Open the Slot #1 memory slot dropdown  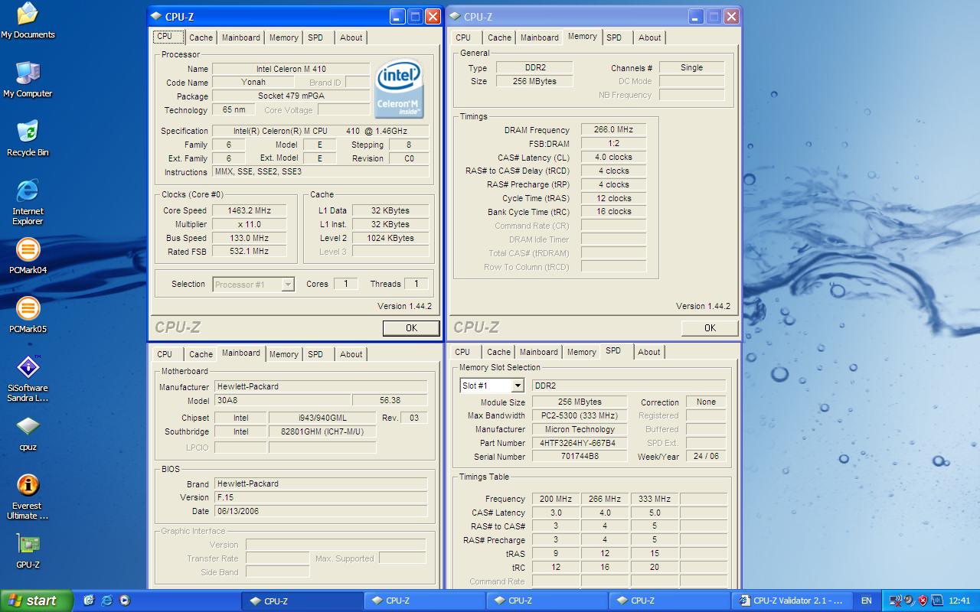[x=518, y=386]
